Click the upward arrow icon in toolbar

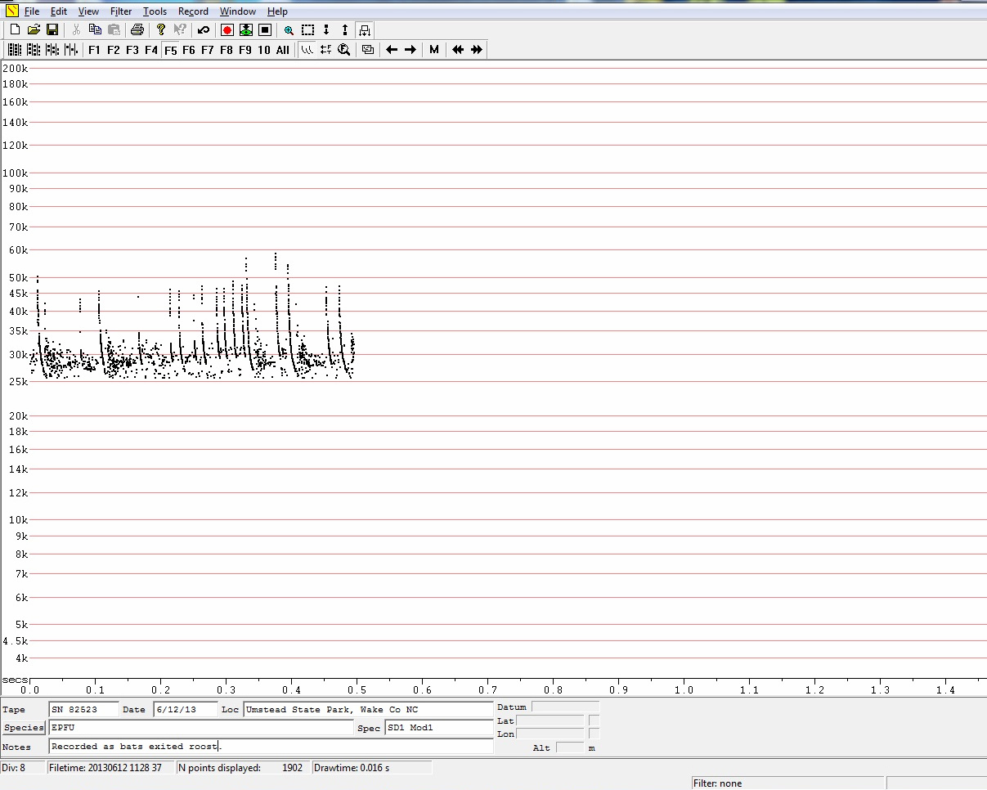(345, 29)
